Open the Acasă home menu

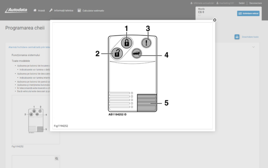(x=39, y=11)
